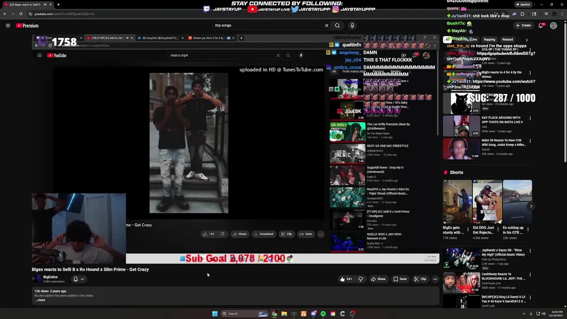Open Chrome from the taskbar
The width and height of the screenshot is (567, 319).
click(x=274, y=314)
